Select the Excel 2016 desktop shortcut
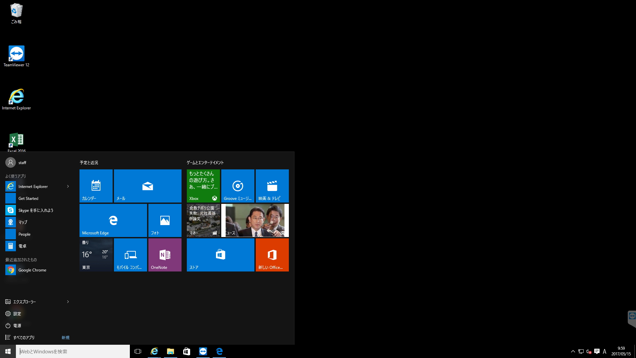Image resolution: width=636 pixels, height=358 pixels. (x=16, y=142)
